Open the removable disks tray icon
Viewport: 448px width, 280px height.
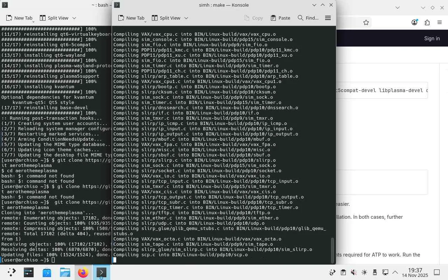pyautogui.click(x=374, y=272)
